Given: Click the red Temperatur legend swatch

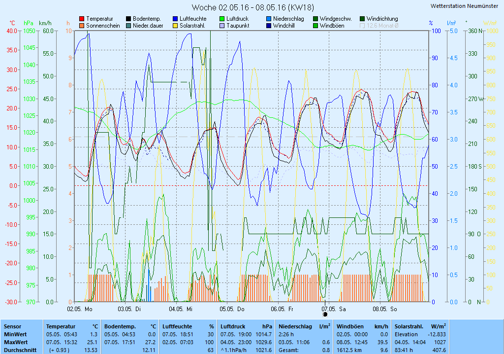Looking at the screenshot, I should 82,19.
